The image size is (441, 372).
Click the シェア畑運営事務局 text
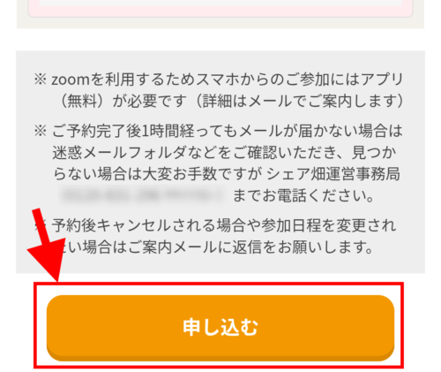point(333,174)
